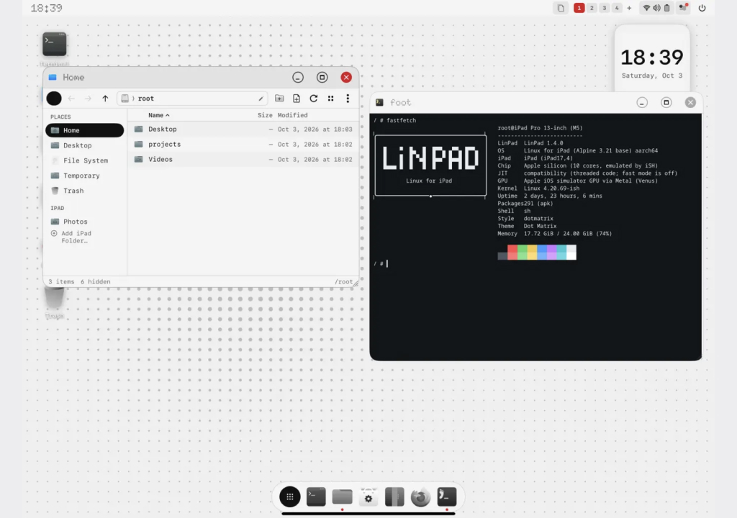Open the three-dot file manager menu
The width and height of the screenshot is (737, 518).
pos(348,99)
